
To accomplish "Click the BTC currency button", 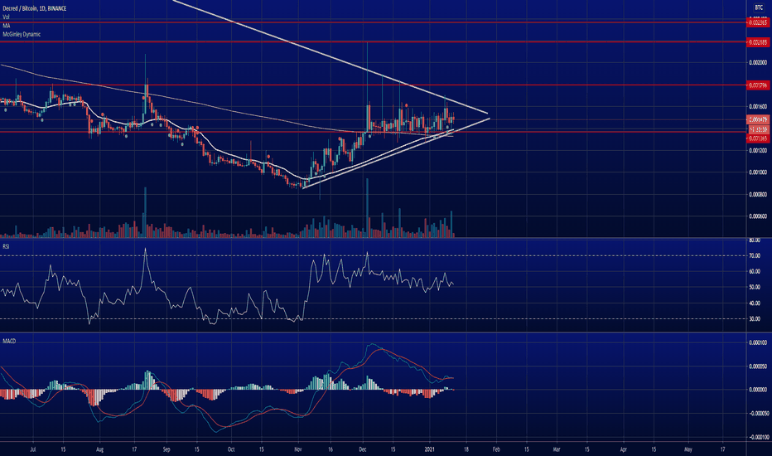I will click(759, 7).
